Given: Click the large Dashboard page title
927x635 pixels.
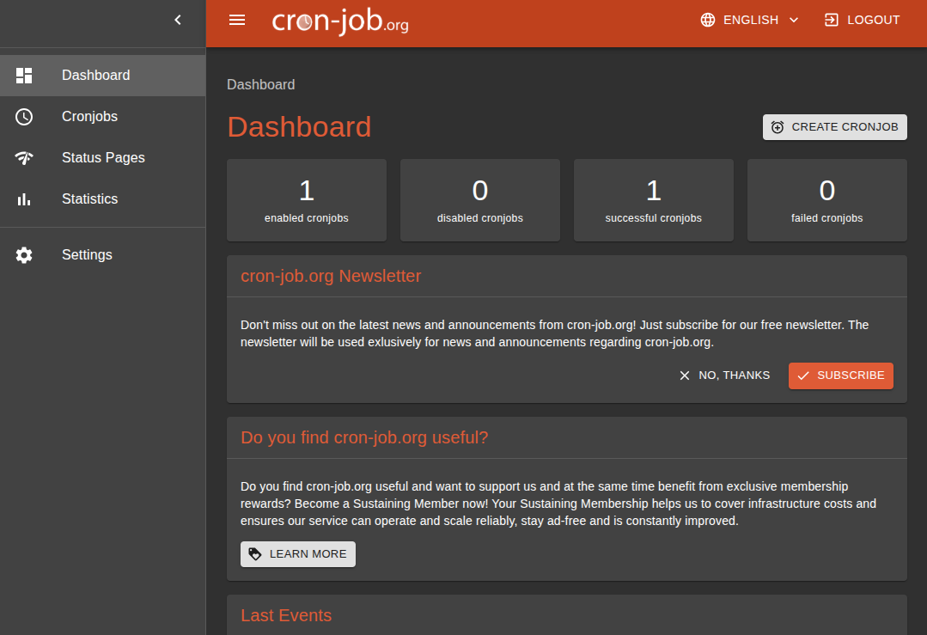Looking at the screenshot, I should (299, 127).
